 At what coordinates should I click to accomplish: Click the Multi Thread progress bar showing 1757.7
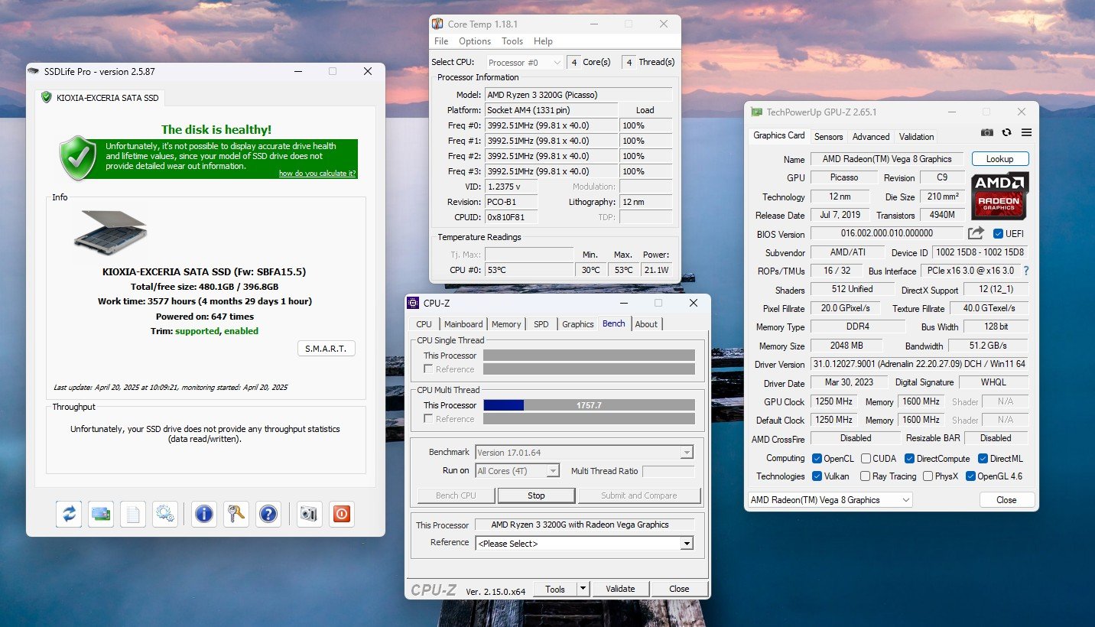click(x=589, y=405)
